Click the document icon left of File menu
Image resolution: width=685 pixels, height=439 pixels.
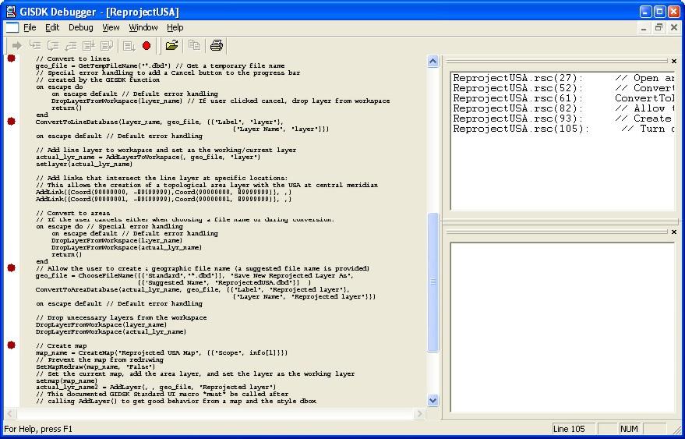(12, 27)
